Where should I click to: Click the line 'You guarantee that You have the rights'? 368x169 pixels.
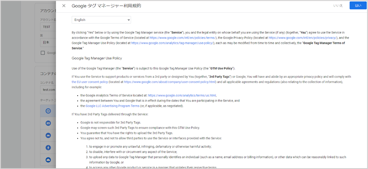pyautogui.click(x=127, y=133)
